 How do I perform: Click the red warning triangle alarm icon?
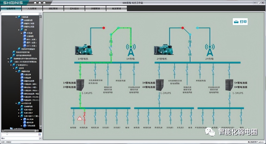coord(80,118)
